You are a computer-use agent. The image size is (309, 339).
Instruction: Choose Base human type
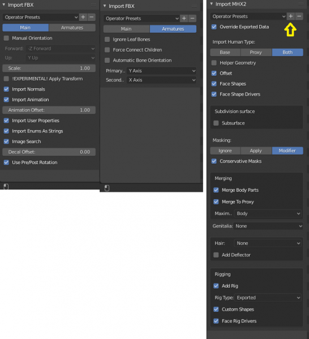tap(225, 52)
